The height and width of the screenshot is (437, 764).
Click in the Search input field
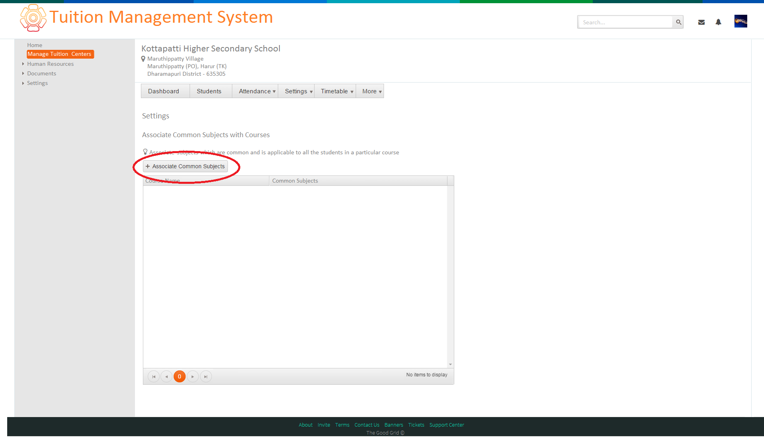(625, 22)
